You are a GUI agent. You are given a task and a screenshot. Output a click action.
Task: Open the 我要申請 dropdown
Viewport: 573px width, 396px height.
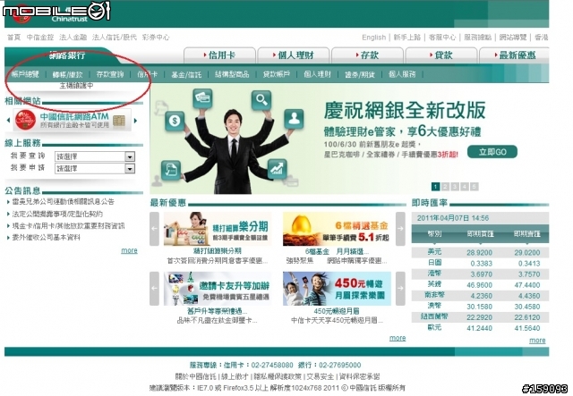[95, 168]
